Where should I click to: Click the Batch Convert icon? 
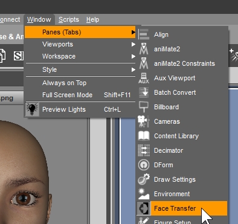pyautogui.click(x=144, y=92)
